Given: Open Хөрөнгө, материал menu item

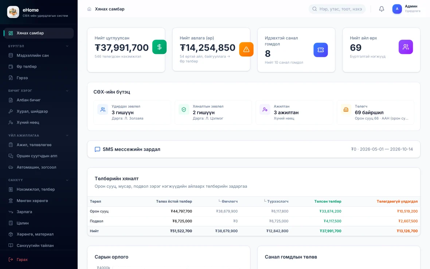Looking at the screenshot, I should pyautogui.click(x=39, y=234).
